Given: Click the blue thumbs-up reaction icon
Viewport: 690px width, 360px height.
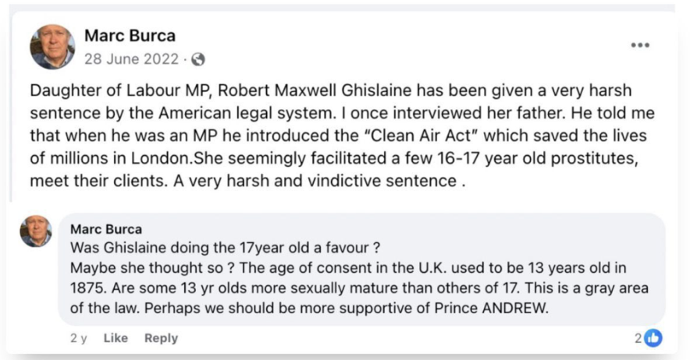Looking at the screenshot, I should 653,337.
